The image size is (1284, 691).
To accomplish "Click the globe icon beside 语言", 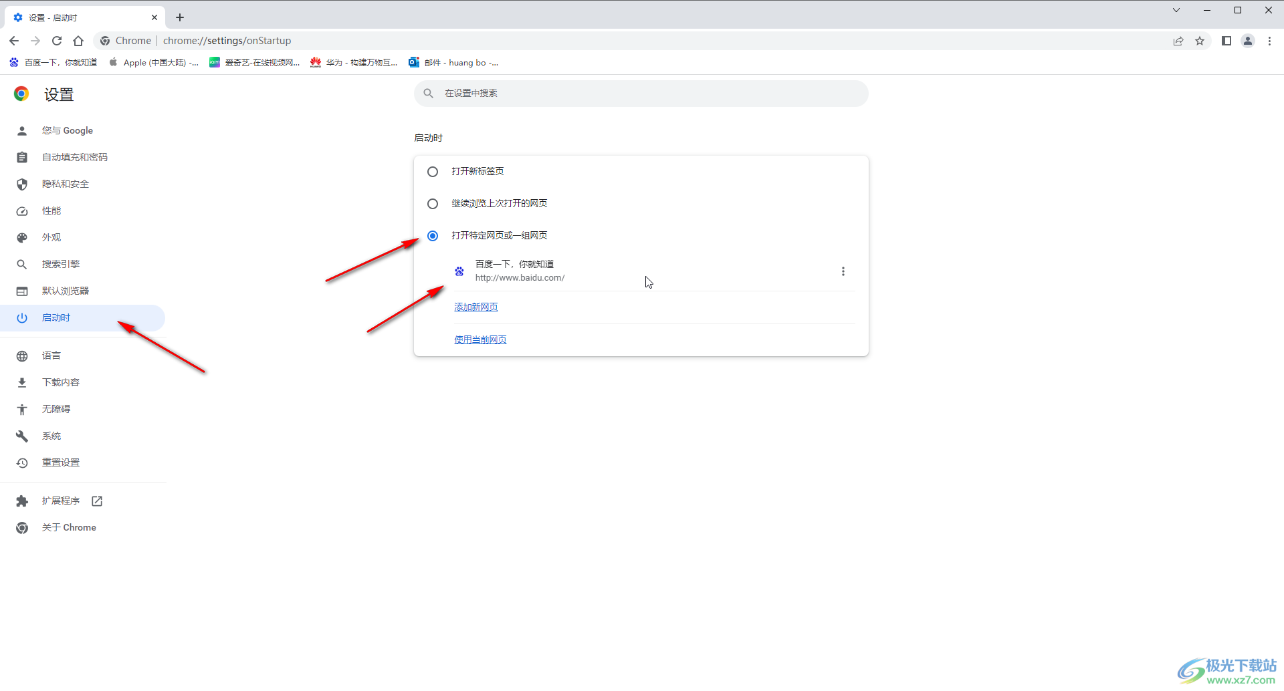I will tap(22, 356).
